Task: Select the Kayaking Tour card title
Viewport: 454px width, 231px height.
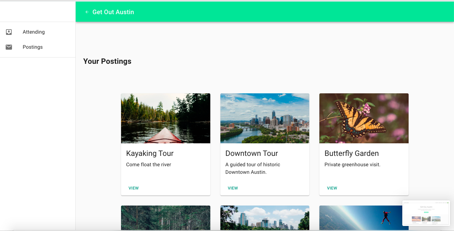Action: point(150,153)
